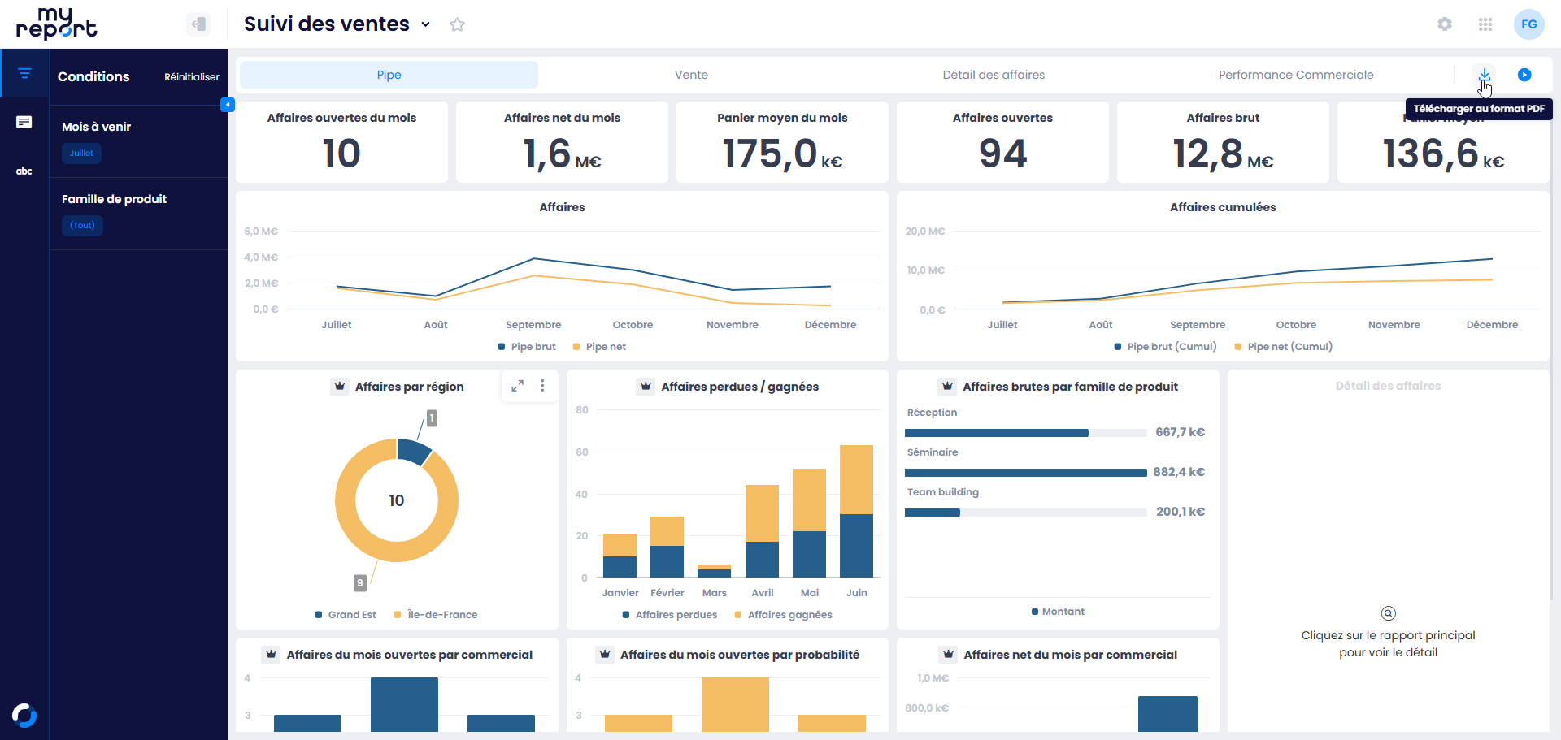Screen dimensions: 1561x740
Task: Download the report as PDF
Action: [x=1484, y=74]
